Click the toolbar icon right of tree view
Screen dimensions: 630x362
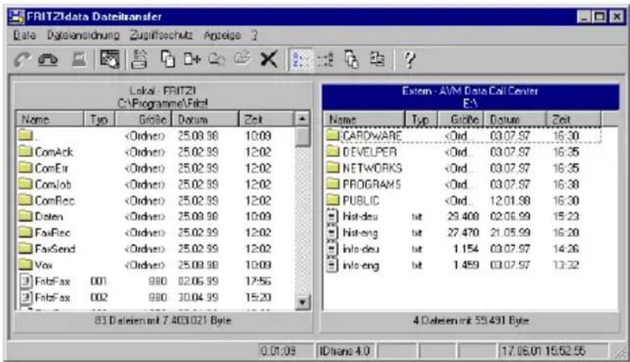point(352,60)
